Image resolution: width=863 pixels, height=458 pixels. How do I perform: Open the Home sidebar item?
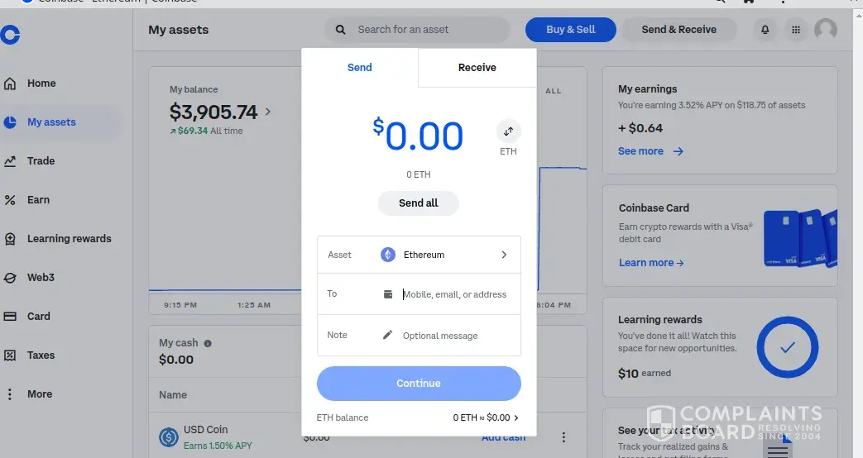tap(41, 83)
